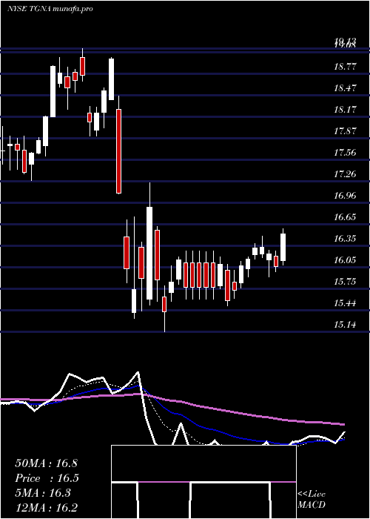Click the 17.26 price axis label

tap(345, 174)
